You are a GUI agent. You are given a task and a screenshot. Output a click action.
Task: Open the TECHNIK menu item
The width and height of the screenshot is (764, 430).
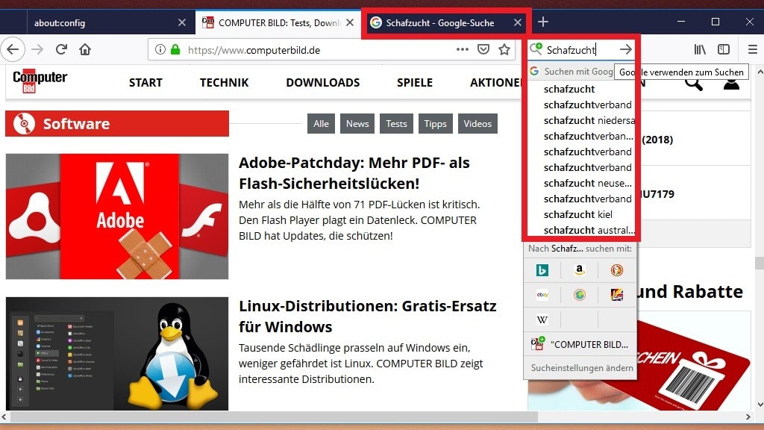[x=224, y=82]
